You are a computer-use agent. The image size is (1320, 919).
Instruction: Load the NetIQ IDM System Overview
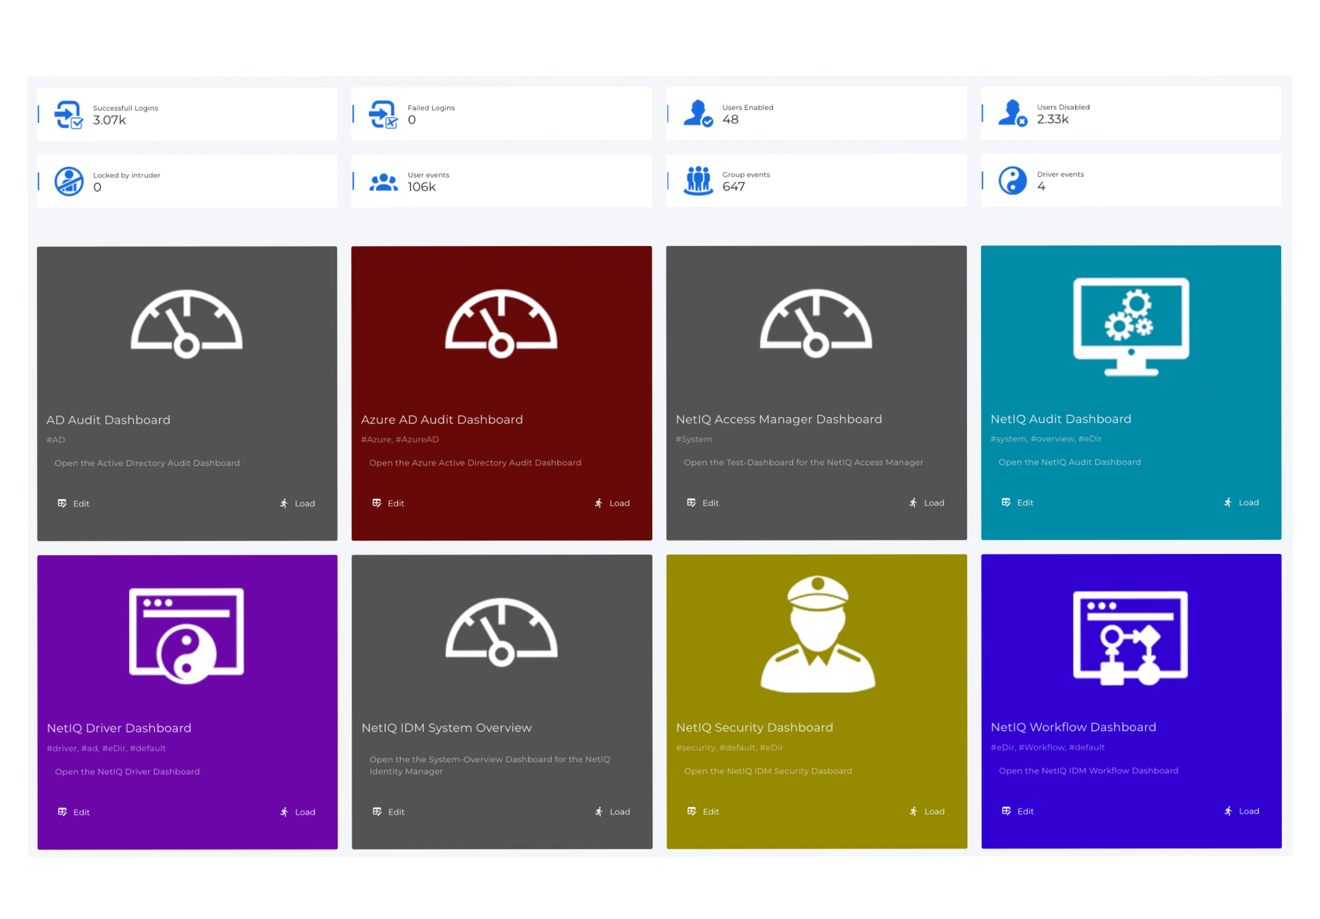click(612, 812)
